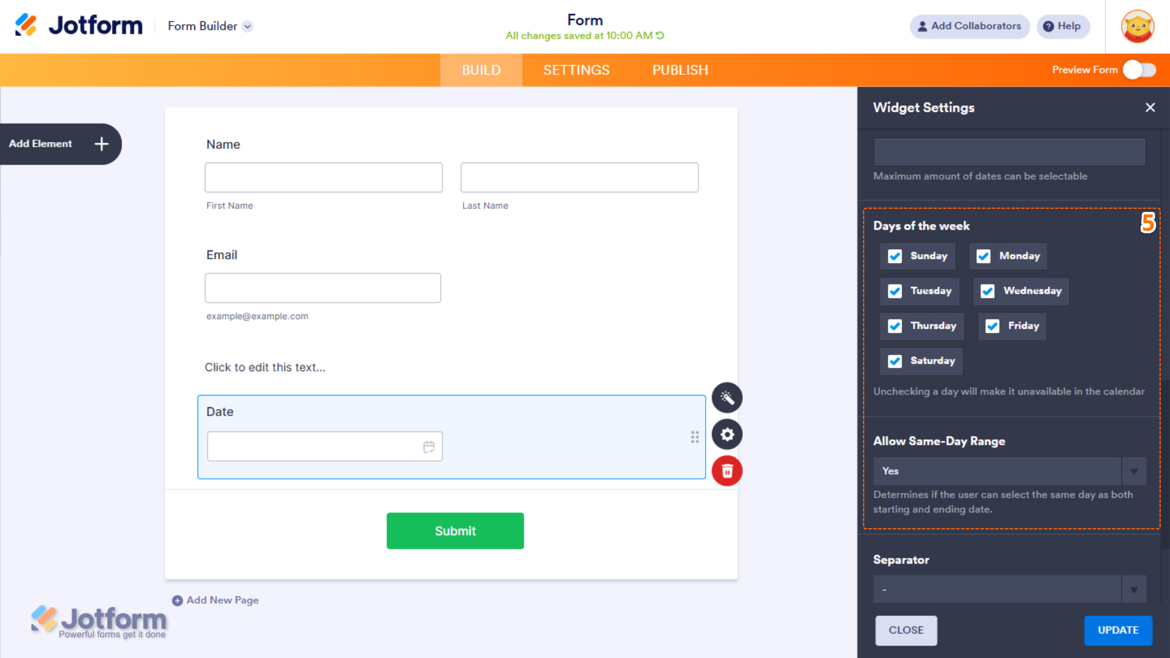
Task: Click the CLOSE button in Widget Settings
Action: click(906, 630)
